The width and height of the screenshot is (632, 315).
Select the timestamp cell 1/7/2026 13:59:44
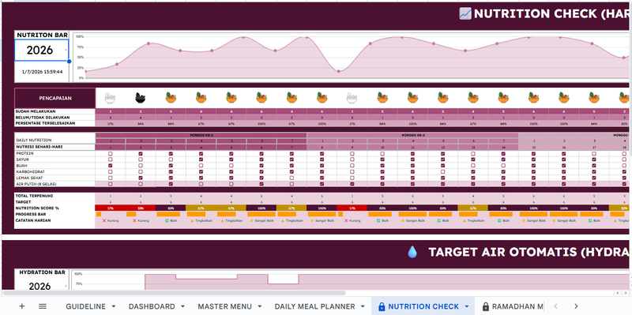[x=42, y=72]
